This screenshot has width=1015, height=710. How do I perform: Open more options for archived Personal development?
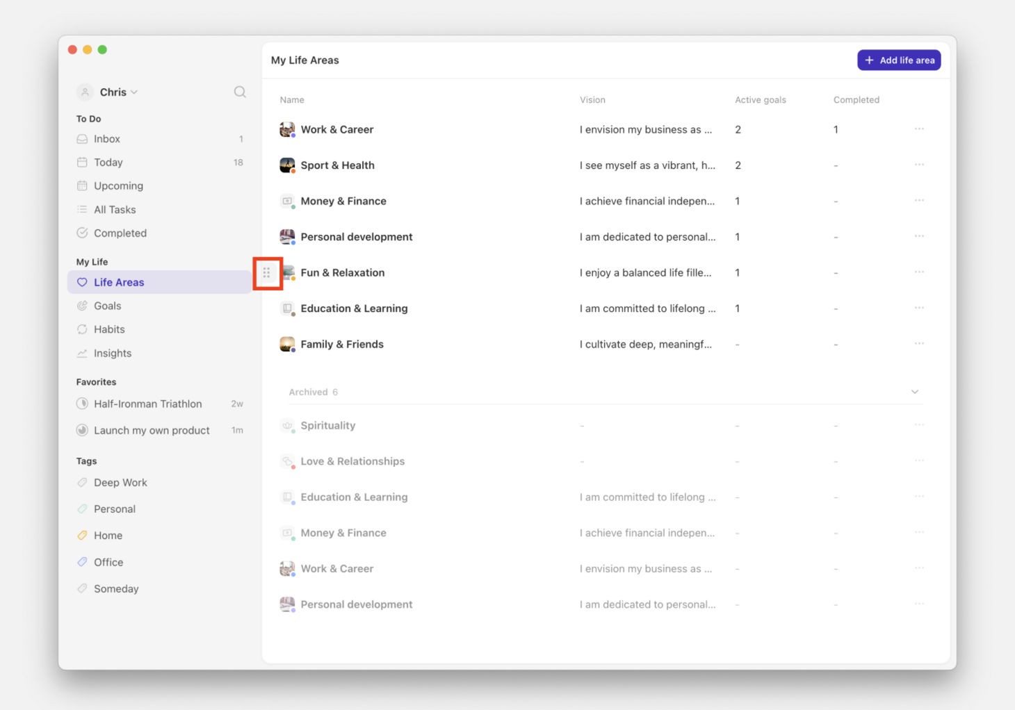tap(919, 604)
